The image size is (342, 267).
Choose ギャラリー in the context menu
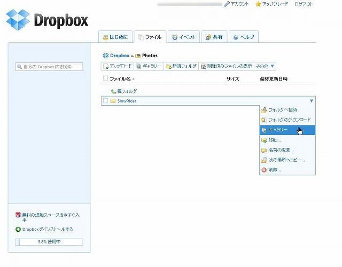287,130
